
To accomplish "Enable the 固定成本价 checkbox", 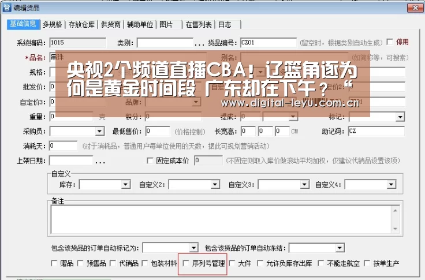I will (x=150, y=160).
